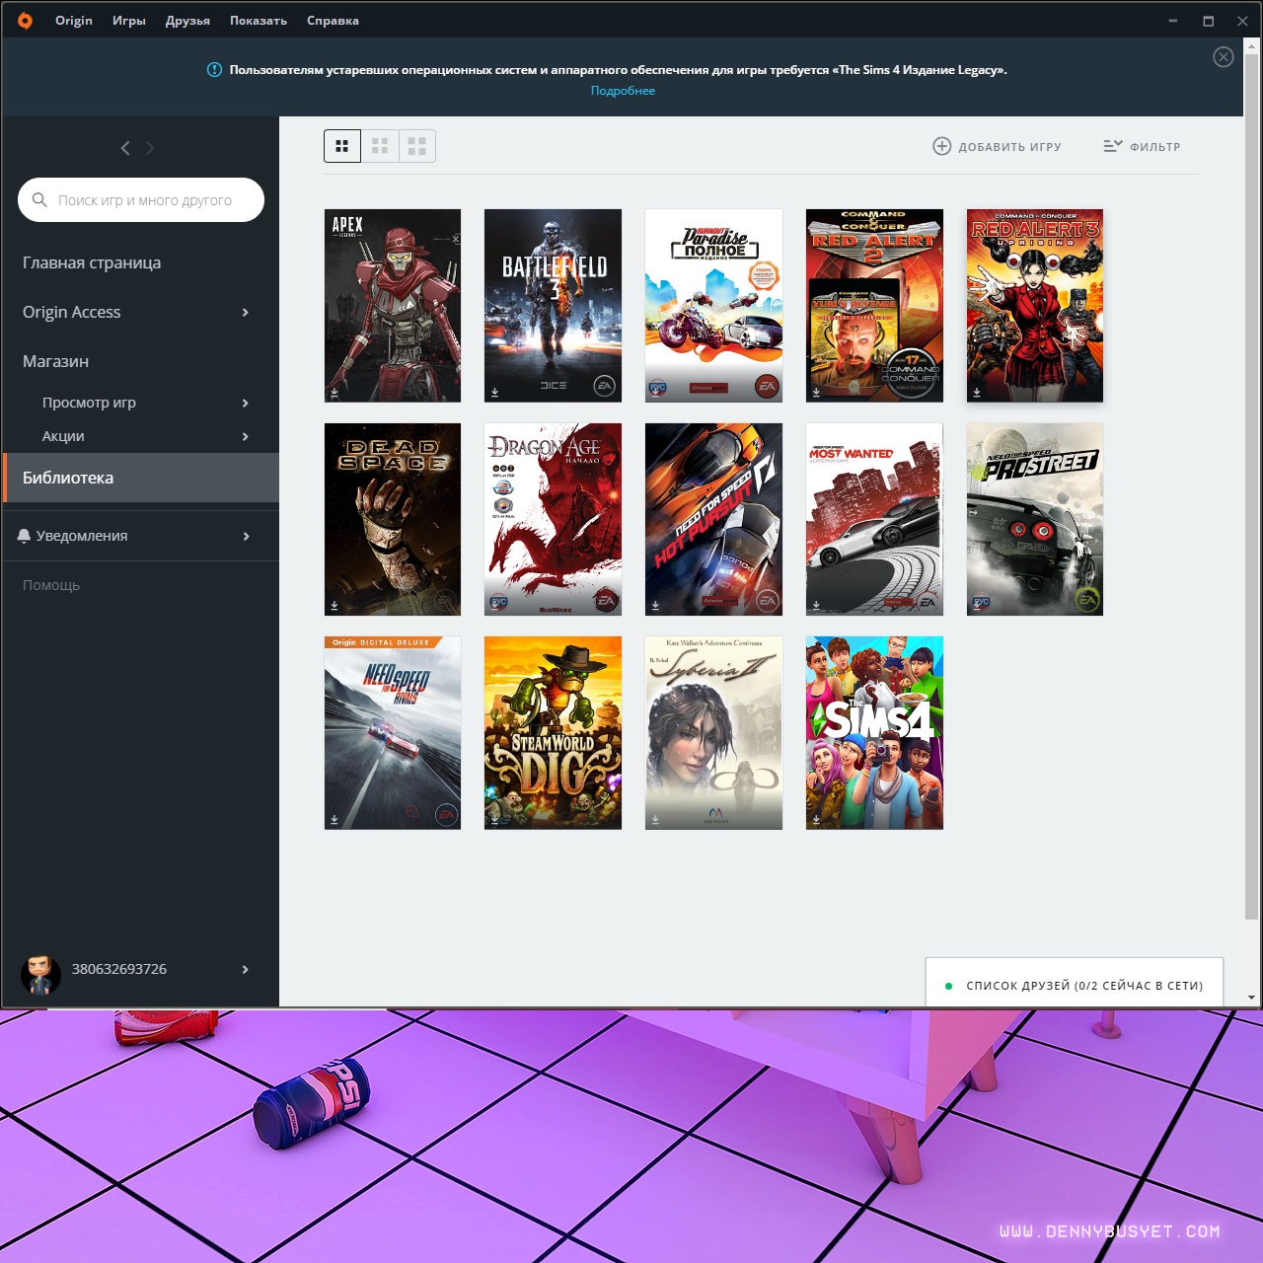Open the filter icon

click(x=1113, y=146)
